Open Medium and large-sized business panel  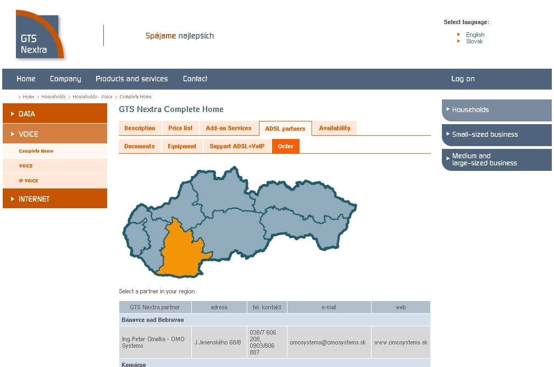(x=496, y=160)
